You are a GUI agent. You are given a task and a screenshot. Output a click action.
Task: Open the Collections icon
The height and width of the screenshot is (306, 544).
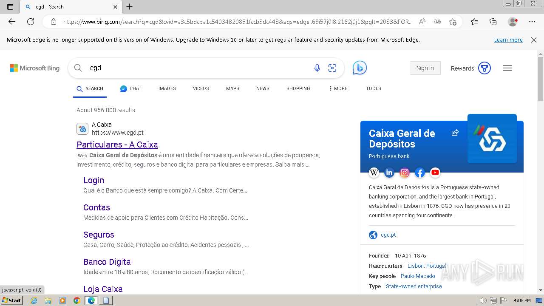pyautogui.click(x=493, y=22)
